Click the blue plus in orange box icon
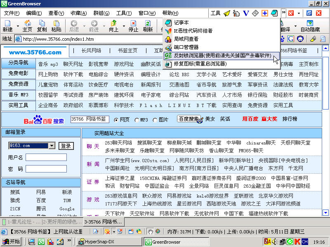This screenshot has height=247, width=330. (265, 13)
